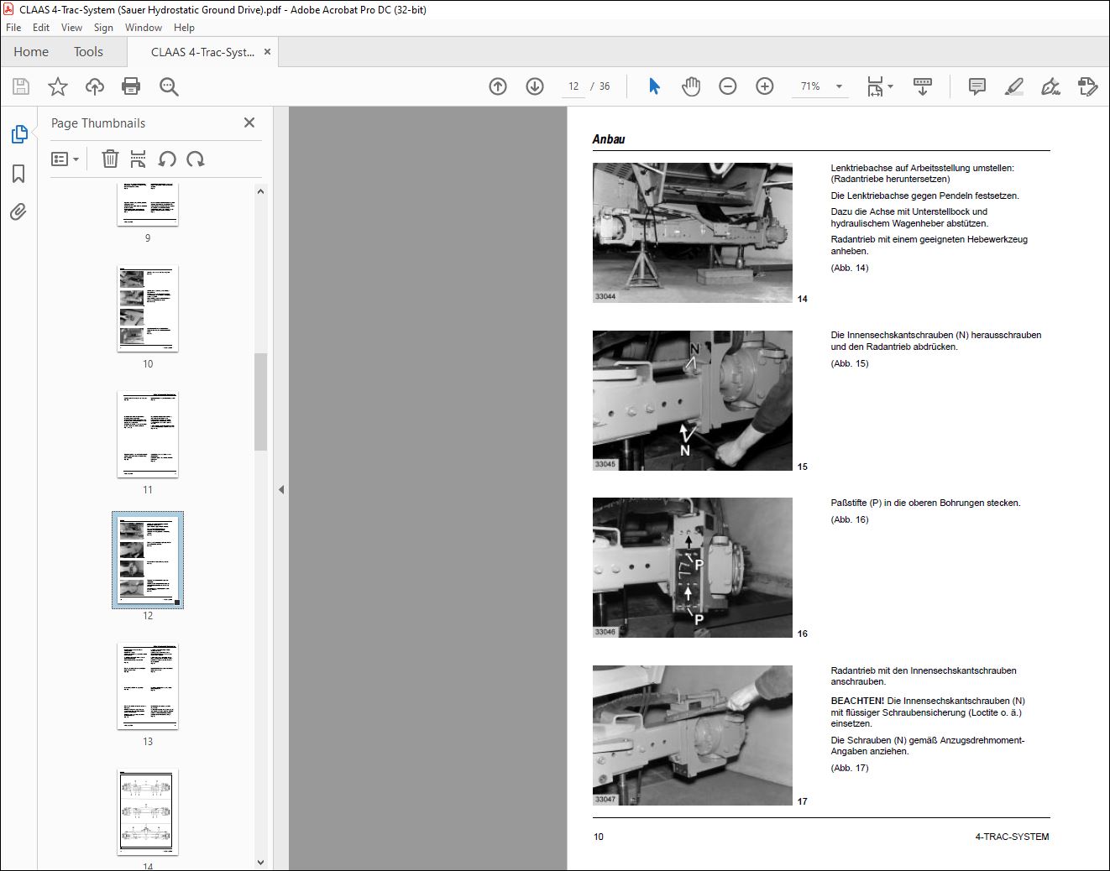Viewport: 1110px width, 871px height.
Task: Select the Highlight text tool
Action: 1014,86
